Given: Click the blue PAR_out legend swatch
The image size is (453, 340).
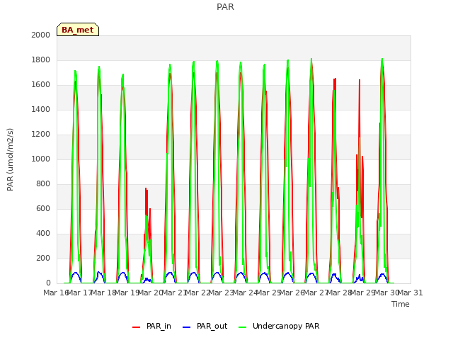Looking at the screenshot, I should pos(187,327).
